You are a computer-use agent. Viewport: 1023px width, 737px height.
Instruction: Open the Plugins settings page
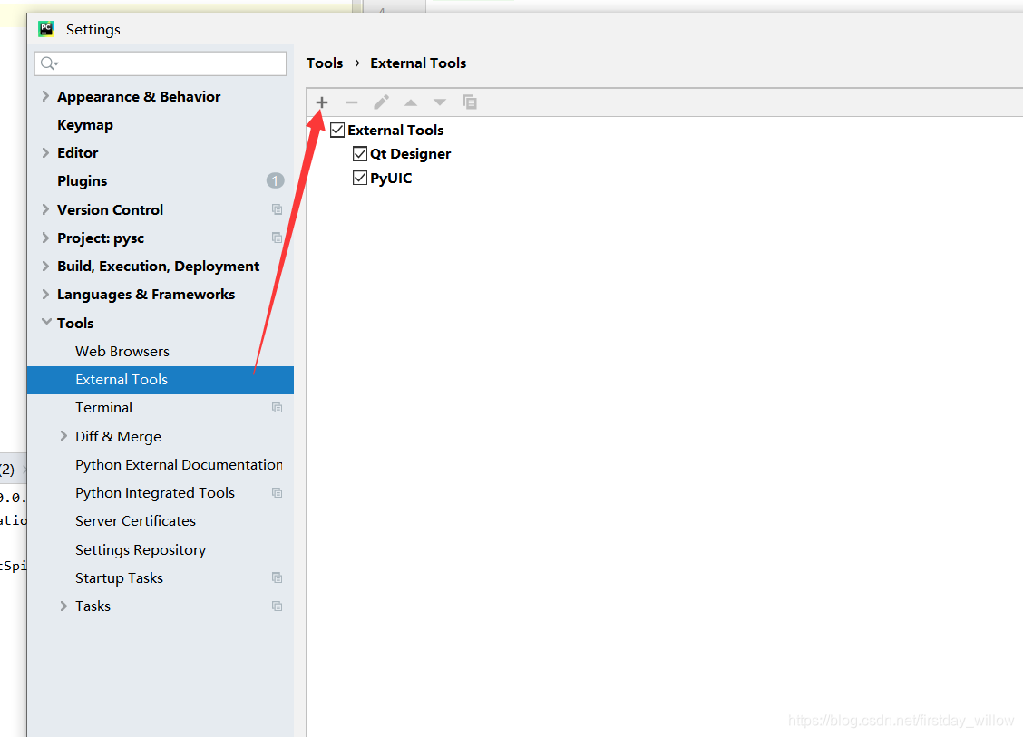[x=83, y=180]
